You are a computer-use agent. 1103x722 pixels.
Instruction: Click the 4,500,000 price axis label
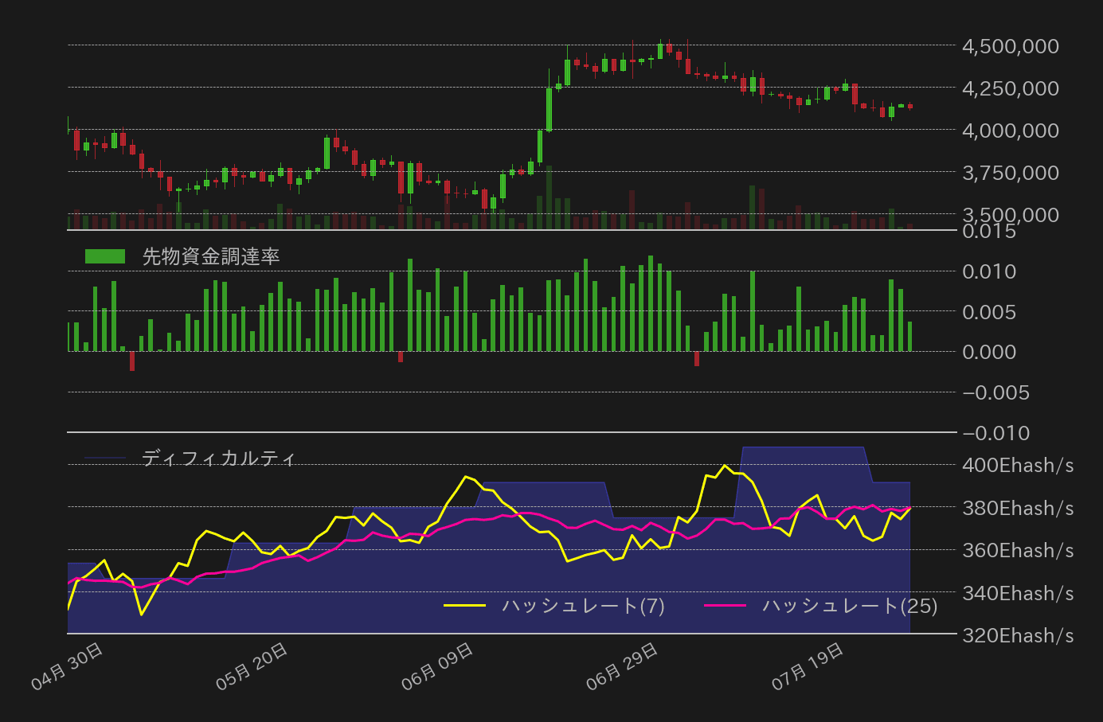click(x=1010, y=46)
